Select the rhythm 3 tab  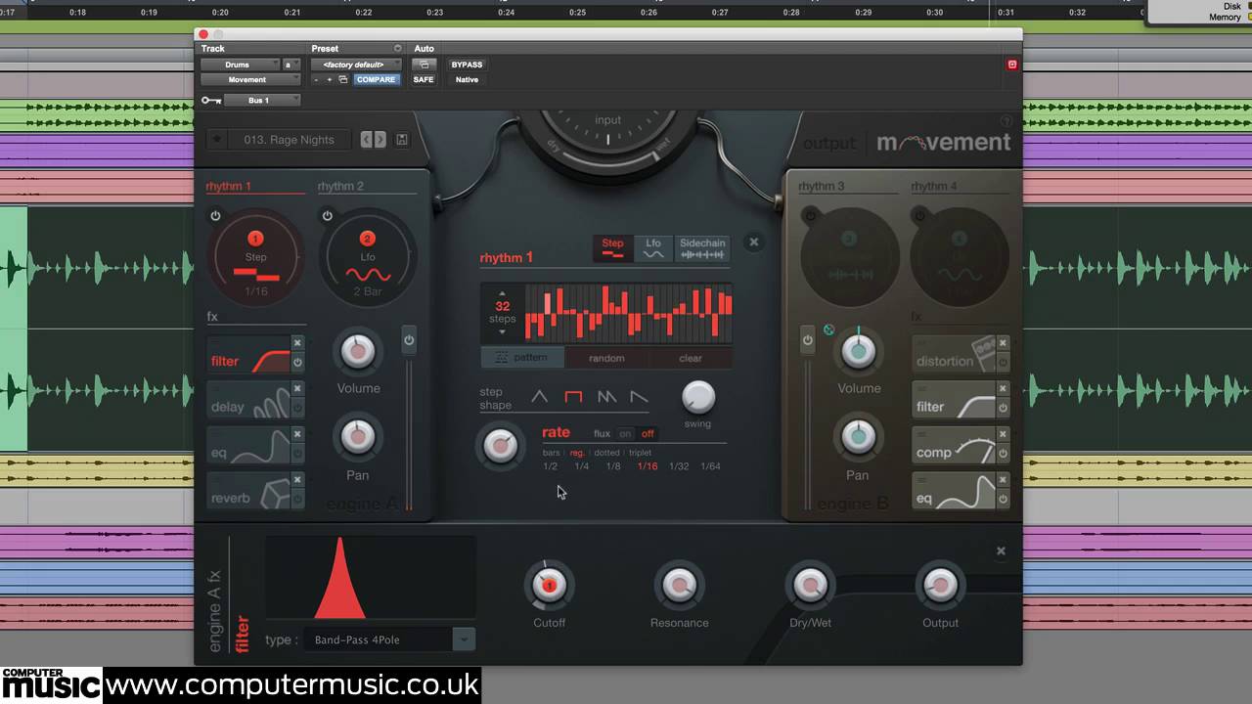(x=822, y=186)
